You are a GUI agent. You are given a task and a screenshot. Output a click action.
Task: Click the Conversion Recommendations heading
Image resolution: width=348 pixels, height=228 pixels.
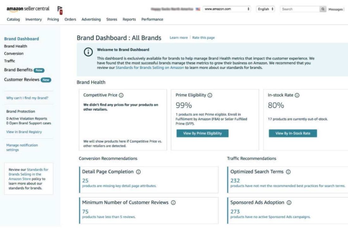point(108,158)
